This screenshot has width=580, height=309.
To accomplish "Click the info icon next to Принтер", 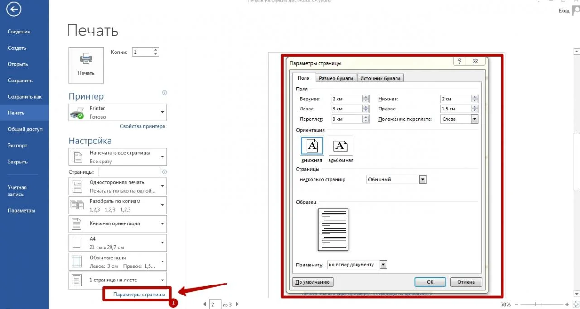I will pos(164,93).
